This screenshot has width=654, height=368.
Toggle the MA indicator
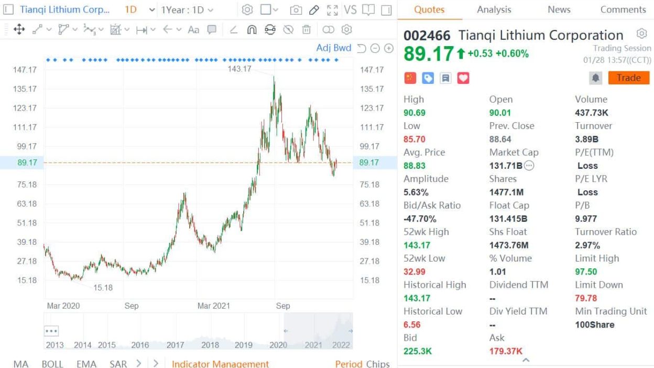21,363
